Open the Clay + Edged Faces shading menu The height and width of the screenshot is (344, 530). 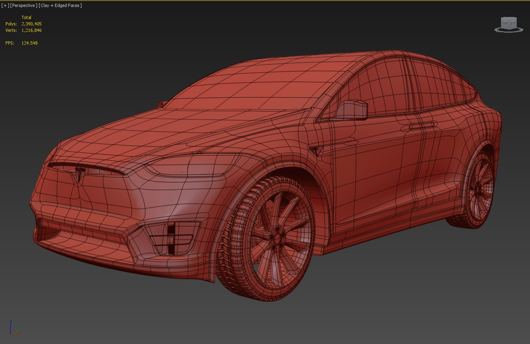point(60,5)
